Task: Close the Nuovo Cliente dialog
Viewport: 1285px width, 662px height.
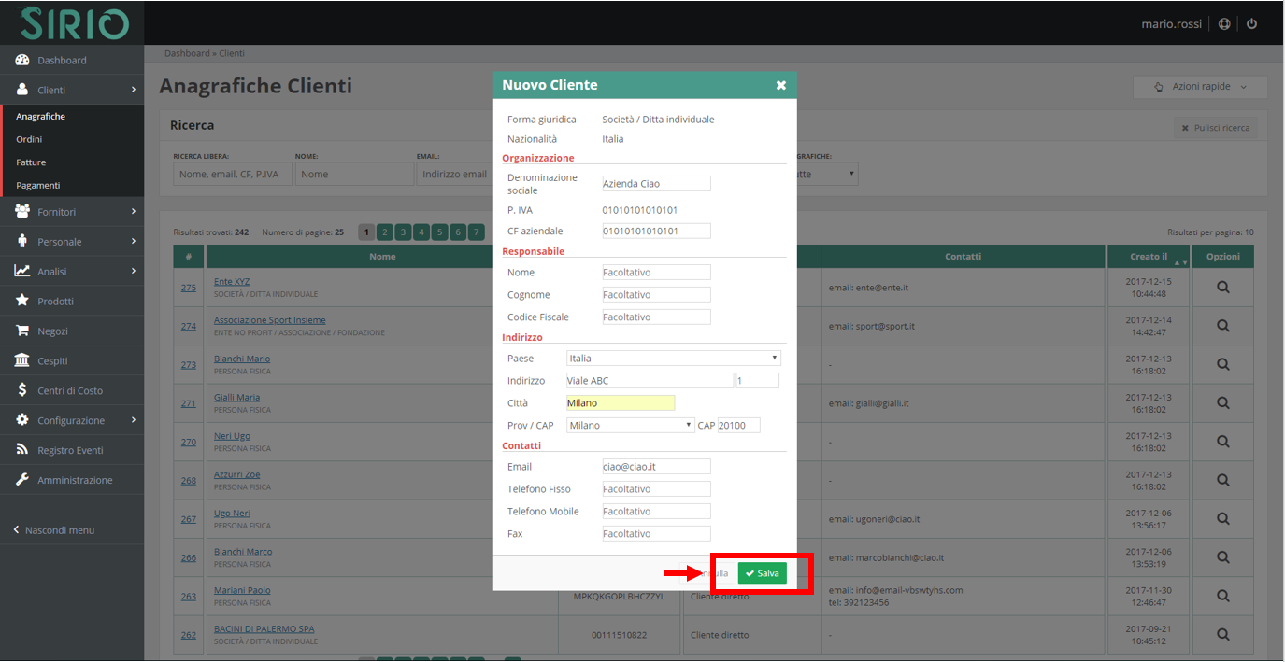Action: pyautogui.click(x=780, y=85)
